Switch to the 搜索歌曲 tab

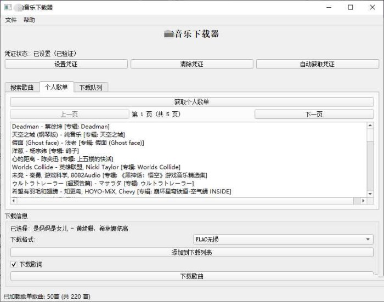pyautogui.click(x=22, y=87)
